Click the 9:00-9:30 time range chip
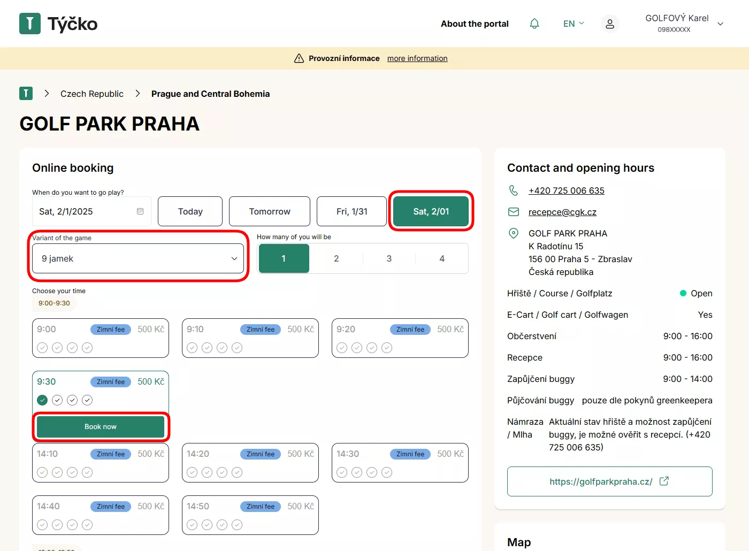 [54, 303]
